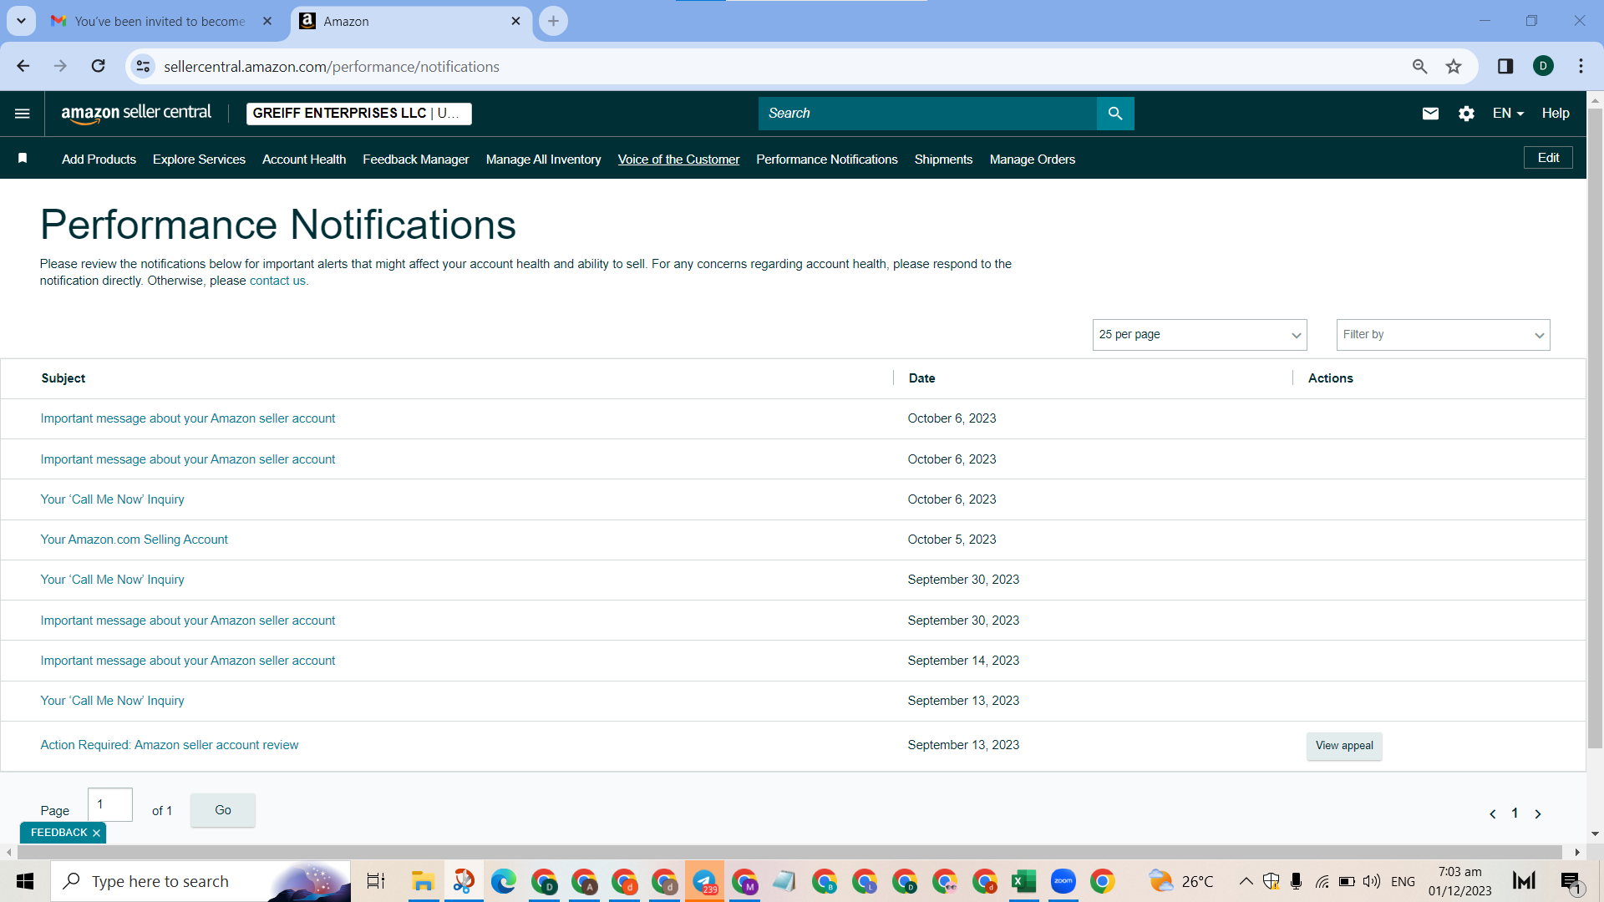Open the FEEDBACK panel
This screenshot has width=1604, height=902.
pyautogui.click(x=58, y=833)
